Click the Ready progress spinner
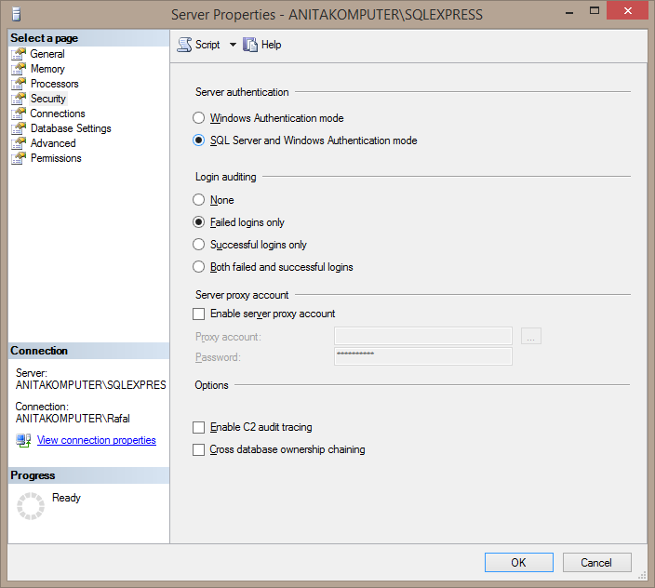The image size is (655, 588). click(x=31, y=506)
